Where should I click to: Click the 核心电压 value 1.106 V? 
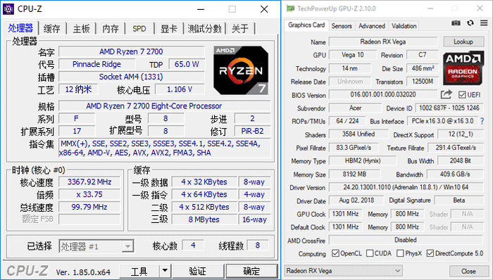point(180,89)
